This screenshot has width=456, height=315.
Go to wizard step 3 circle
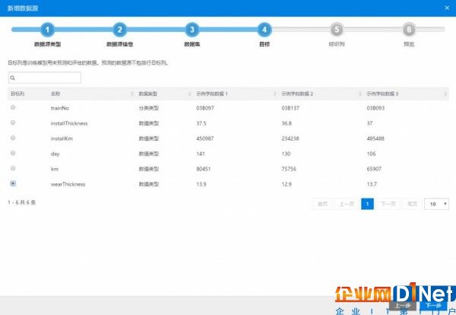[x=192, y=30]
